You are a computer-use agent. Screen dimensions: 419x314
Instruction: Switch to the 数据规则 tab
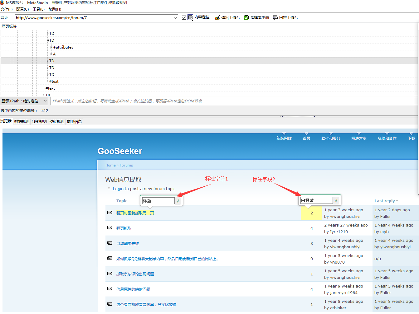click(22, 121)
